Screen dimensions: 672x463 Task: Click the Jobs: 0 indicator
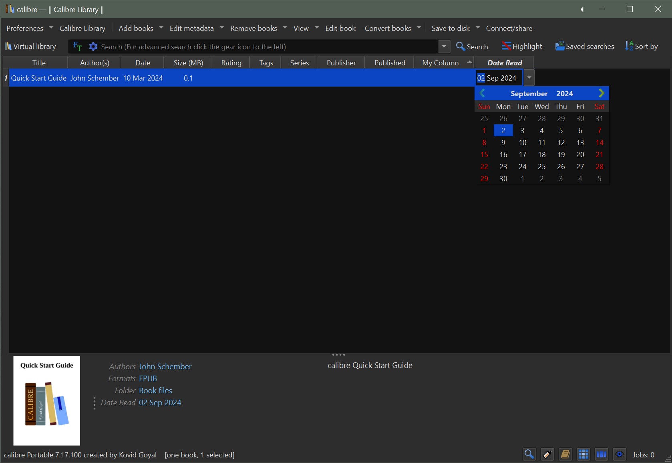tap(644, 455)
